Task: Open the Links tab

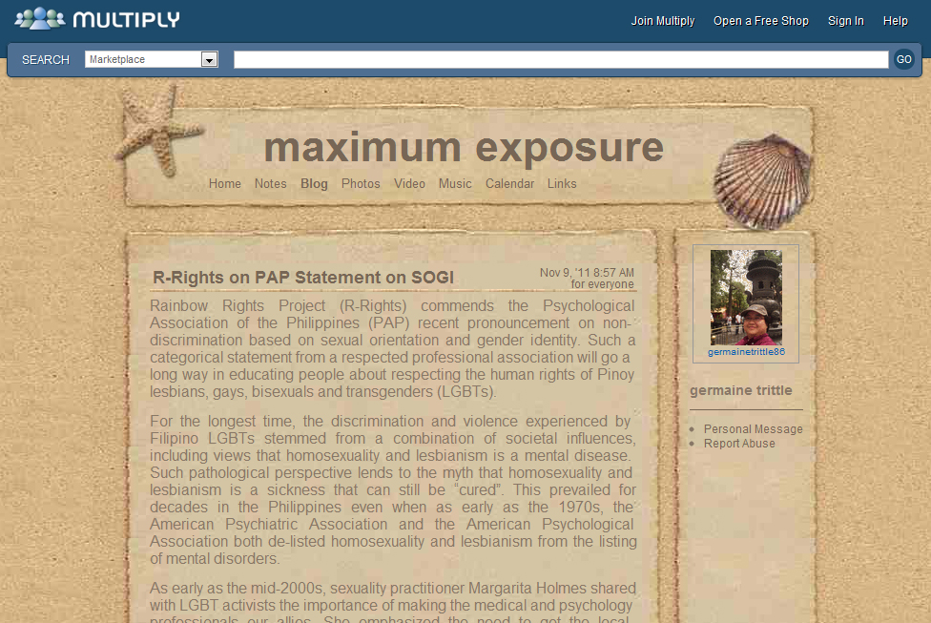Action: [x=562, y=184]
